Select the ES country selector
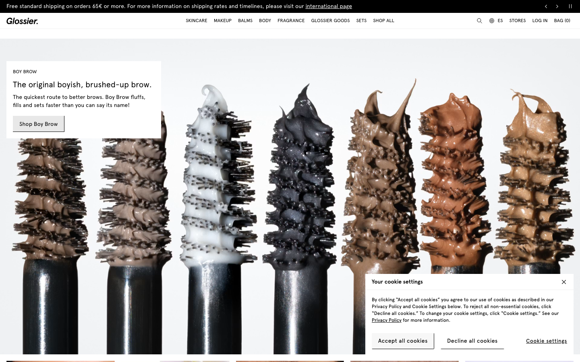Viewport: 580px width, 362px height. pos(500,21)
